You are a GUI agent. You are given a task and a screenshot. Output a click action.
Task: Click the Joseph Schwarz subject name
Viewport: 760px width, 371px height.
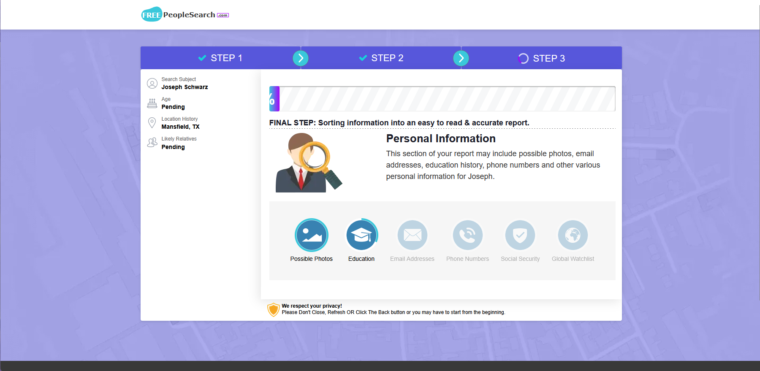[x=185, y=87]
